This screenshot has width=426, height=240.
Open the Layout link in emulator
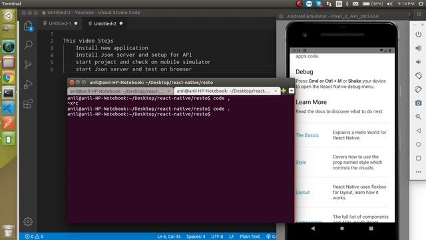click(303, 193)
